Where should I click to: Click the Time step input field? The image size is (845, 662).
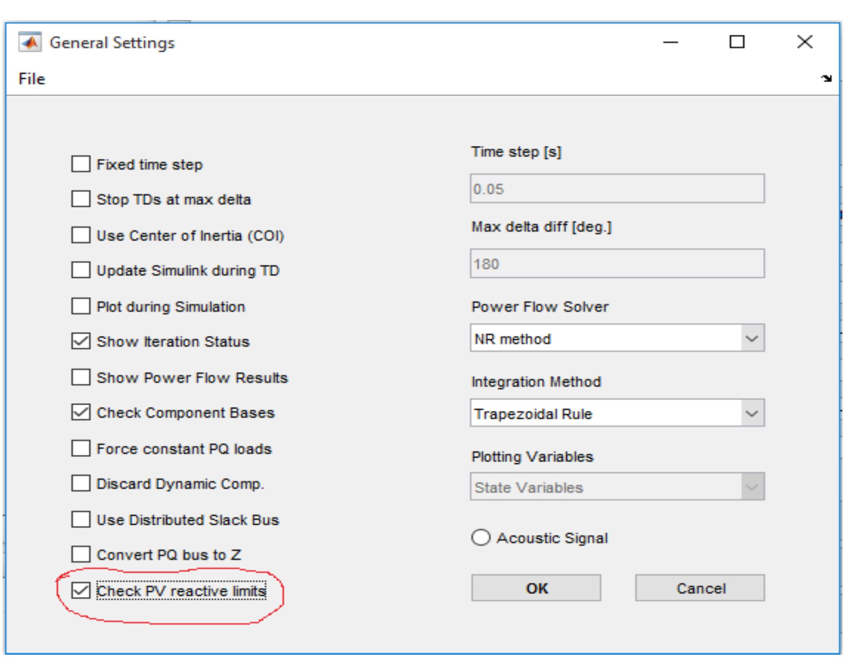pyautogui.click(x=617, y=189)
